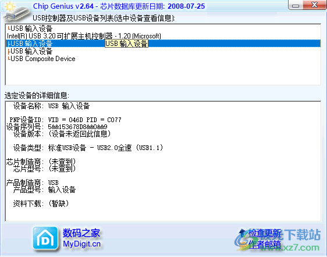Screen dimensions: 327x257
Task: Click the Chip Genius v2.64 title text
Action: click(x=63, y=6)
